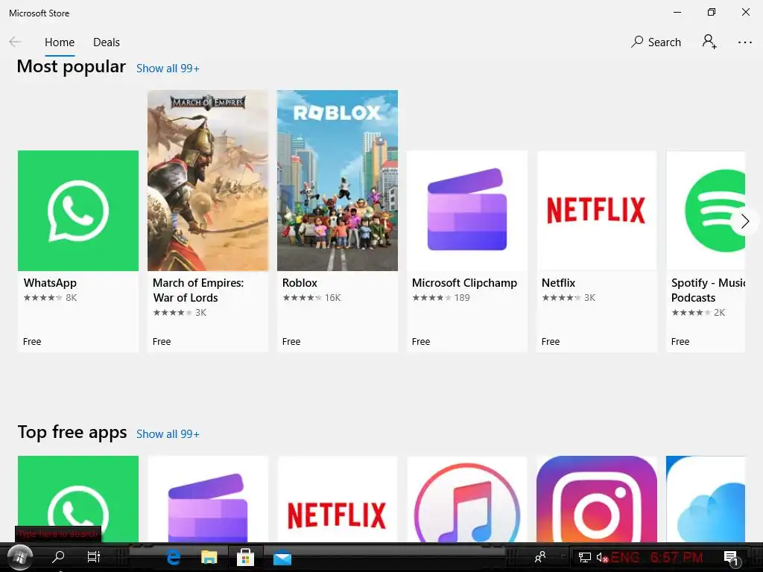
Task: Click the network status tray icon
Action: pyautogui.click(x=584, y=557)
